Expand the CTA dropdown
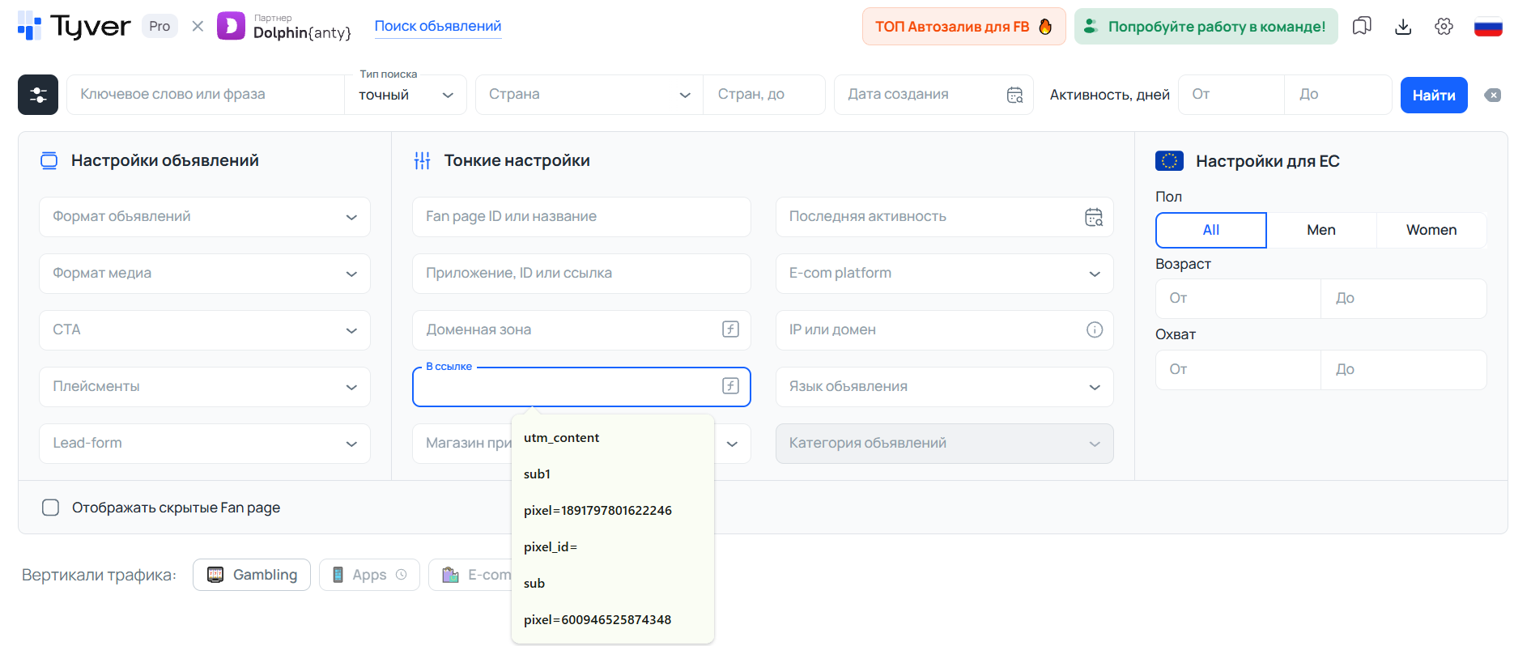The image size is (1531, 646). (205, 330)
